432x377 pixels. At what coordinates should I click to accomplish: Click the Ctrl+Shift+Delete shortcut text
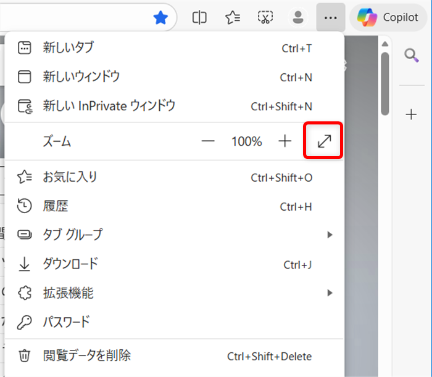coord(270,357)
